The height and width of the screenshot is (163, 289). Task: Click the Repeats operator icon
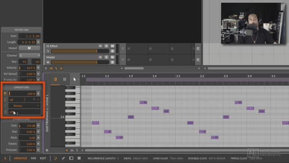click(5, 100)
